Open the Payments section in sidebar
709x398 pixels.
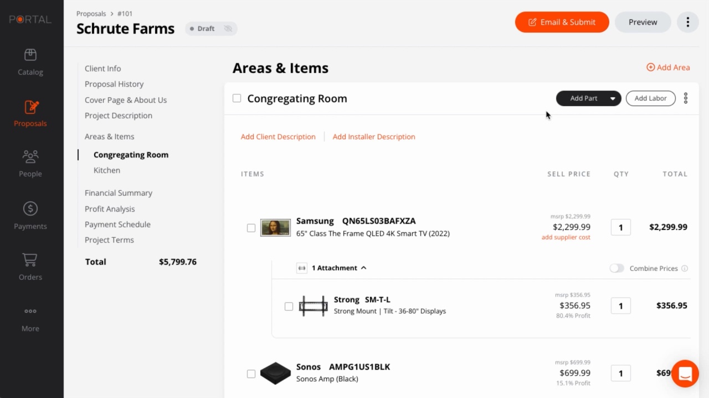point(30,216)
